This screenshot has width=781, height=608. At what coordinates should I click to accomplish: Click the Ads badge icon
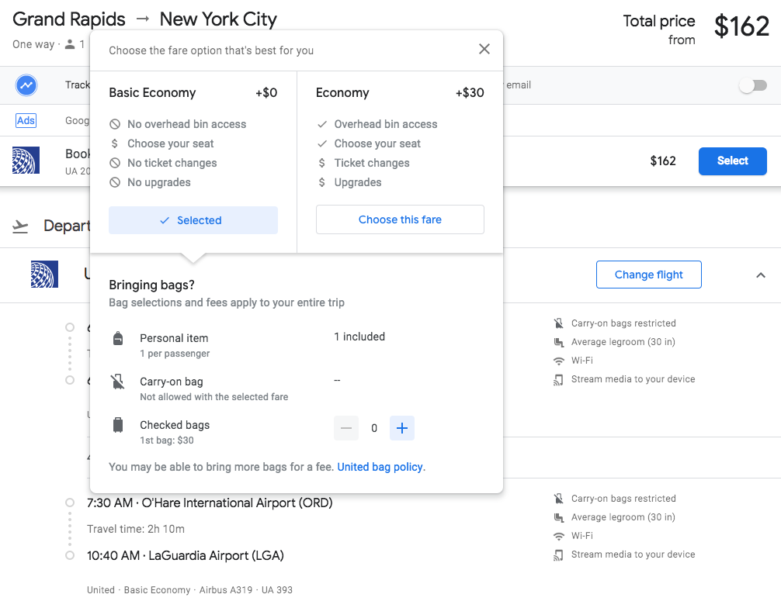pos(26,120)
